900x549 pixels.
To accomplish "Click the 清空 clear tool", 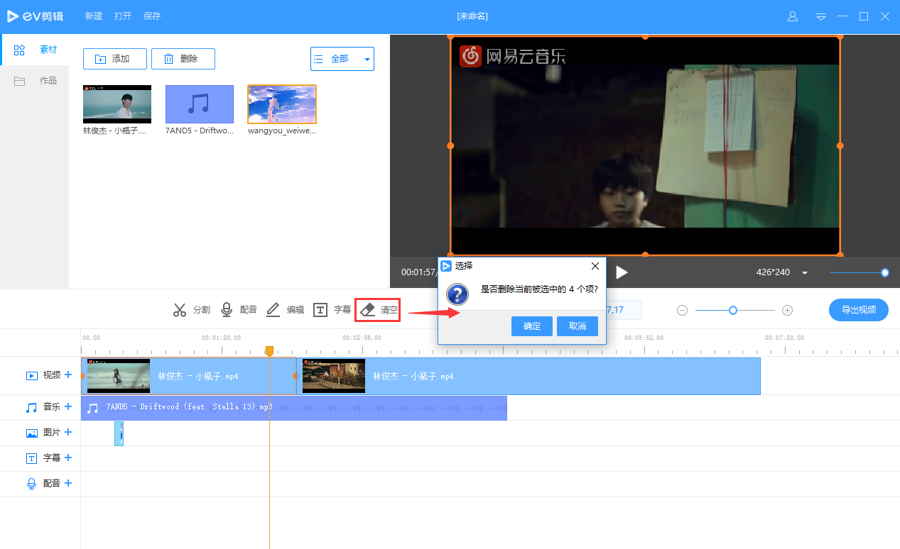I will pyautogui.click(x=377, y=309).
